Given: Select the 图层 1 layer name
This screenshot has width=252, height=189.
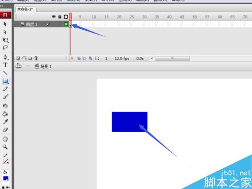Looking at the screenshot, I should (32, 25).
